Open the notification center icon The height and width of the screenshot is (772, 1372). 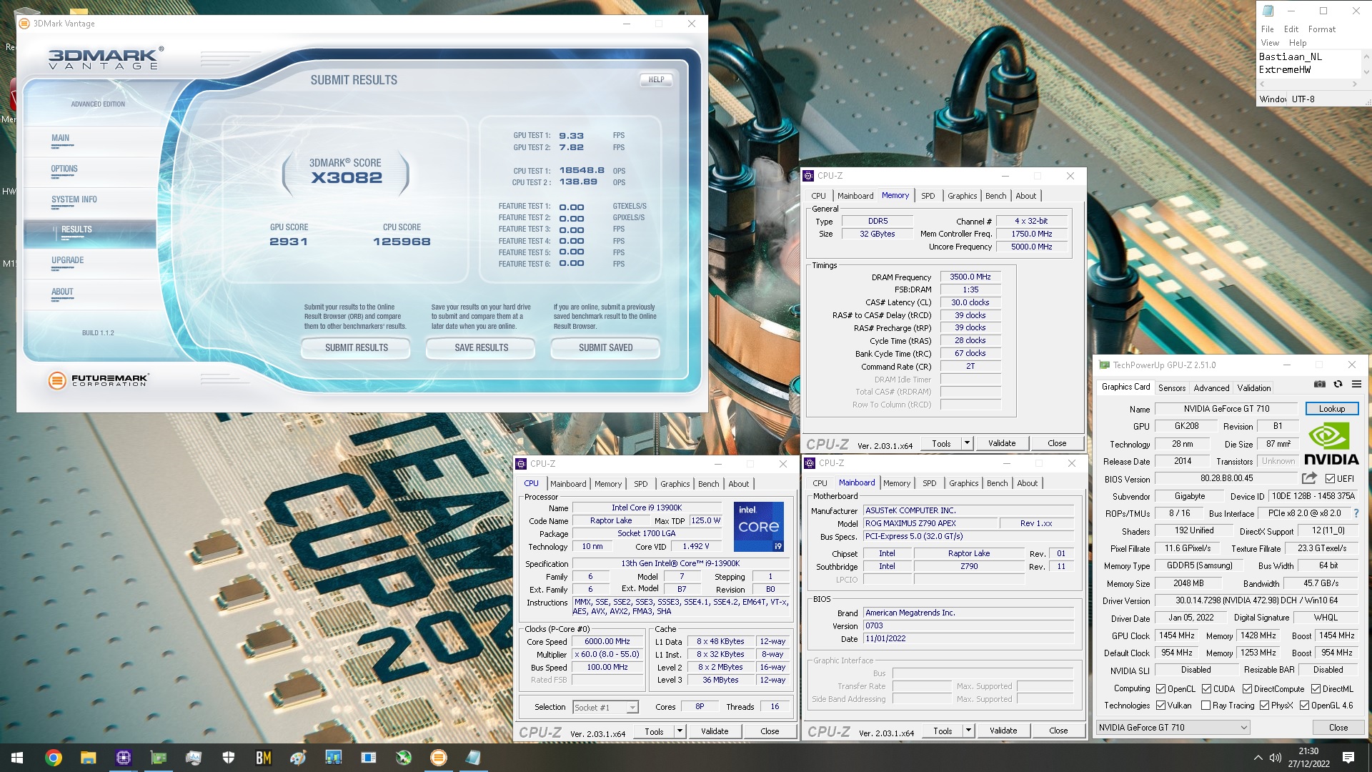click(1348, 758)
